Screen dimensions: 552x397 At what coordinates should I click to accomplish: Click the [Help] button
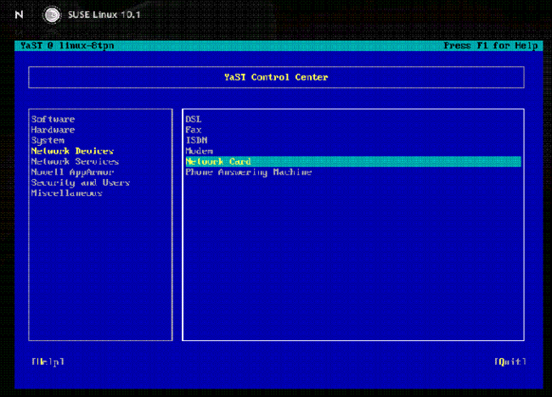click(48, 361)
